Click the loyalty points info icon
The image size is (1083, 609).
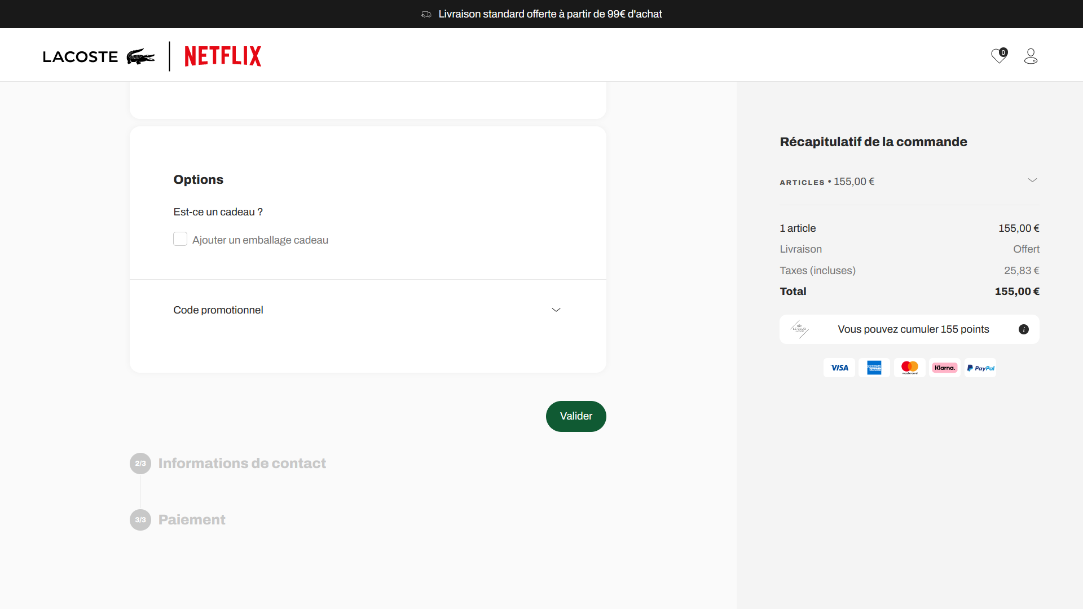click(x=1024, y=329)
